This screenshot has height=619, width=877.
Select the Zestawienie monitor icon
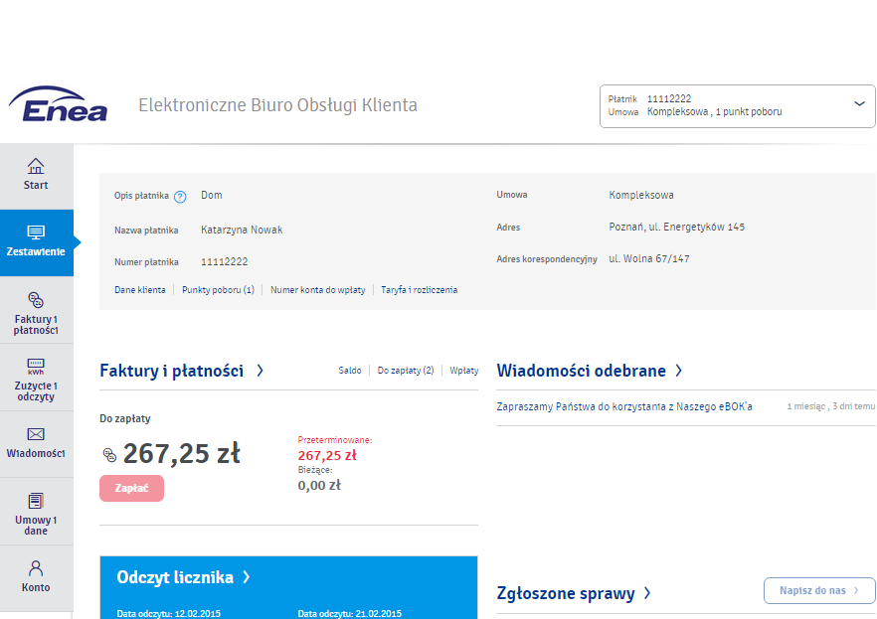(x=36, y=233)
